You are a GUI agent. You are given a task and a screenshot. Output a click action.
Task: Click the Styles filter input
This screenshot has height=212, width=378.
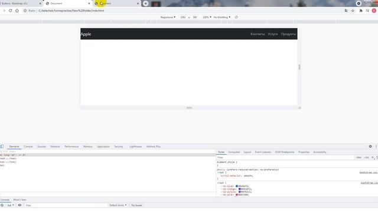click(x=285, y=157)
